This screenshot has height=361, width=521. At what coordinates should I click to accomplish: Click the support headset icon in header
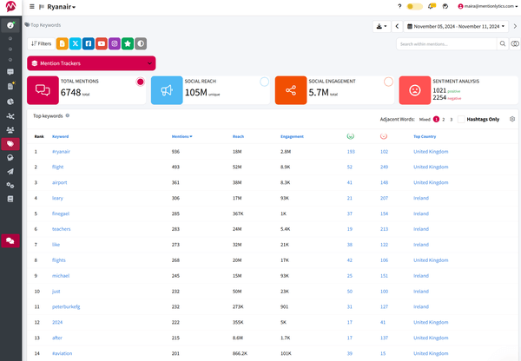coord(445,6)
